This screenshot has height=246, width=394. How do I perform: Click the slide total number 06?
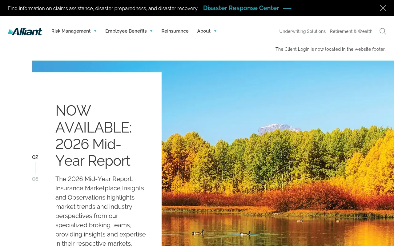pos(35,179)
